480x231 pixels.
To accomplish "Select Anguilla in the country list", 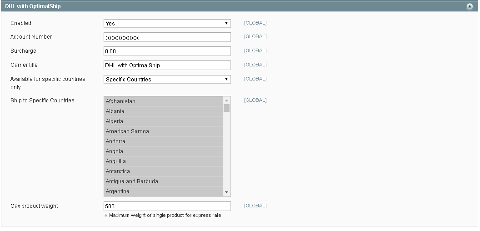I will (163, 161).
